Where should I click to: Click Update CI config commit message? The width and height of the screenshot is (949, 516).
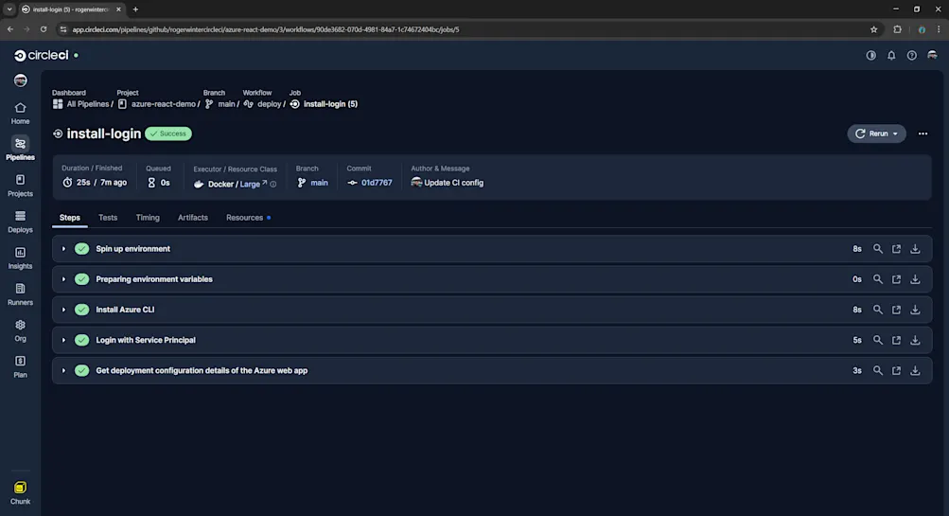tap(453, 183)
